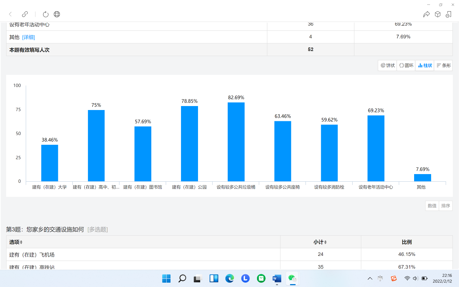Screen dimensions: 459x287
Task: Click the 82.69% bar for 设有较多公共垃圾桶
Action: click(x=236, y=142)
